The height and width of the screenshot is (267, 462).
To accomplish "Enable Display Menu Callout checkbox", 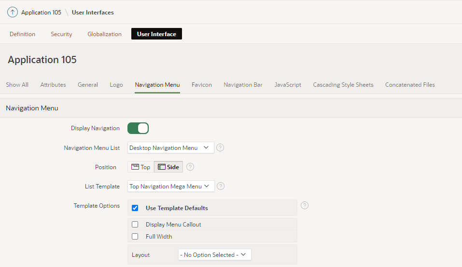I will 135,225.
